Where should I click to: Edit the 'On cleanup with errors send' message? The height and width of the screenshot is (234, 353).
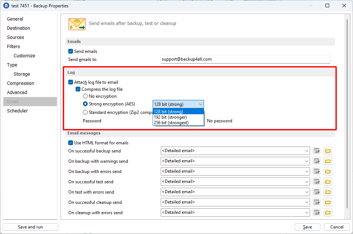click(x=316, y=212)
